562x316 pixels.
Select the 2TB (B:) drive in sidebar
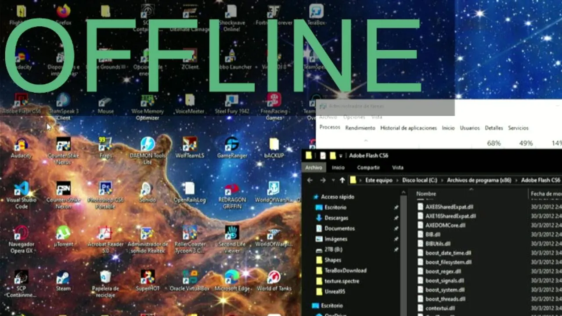333,249
